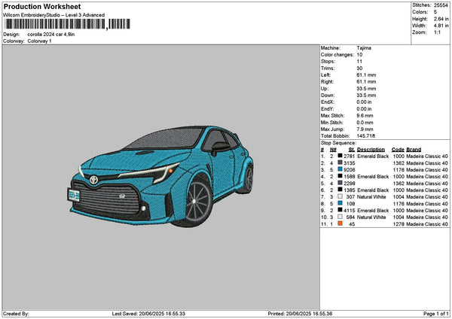Click the 'St.' column header
Image resolution: width=452 pixels, height=319 pixels.
(352, 150)
